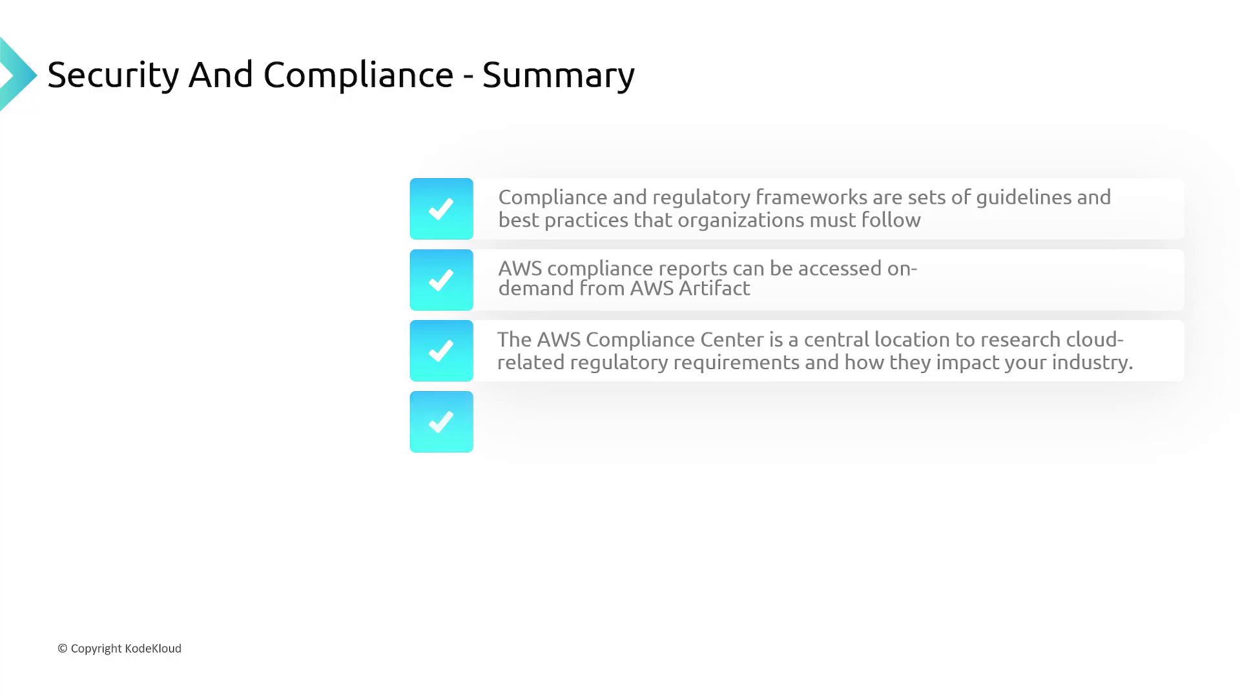Click the word 'Compliance' in the slide title
This screenshot has height=697, width=1240.
pyautogui.click(x=358, y=75)
